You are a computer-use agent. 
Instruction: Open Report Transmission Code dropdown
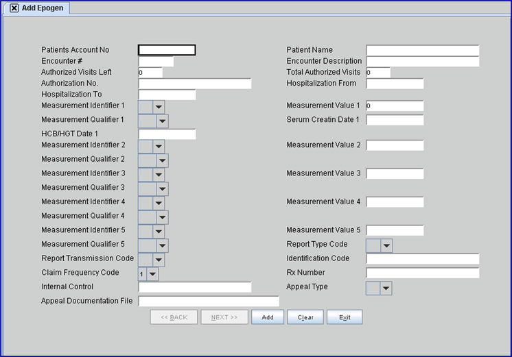[x=151, y=260]
